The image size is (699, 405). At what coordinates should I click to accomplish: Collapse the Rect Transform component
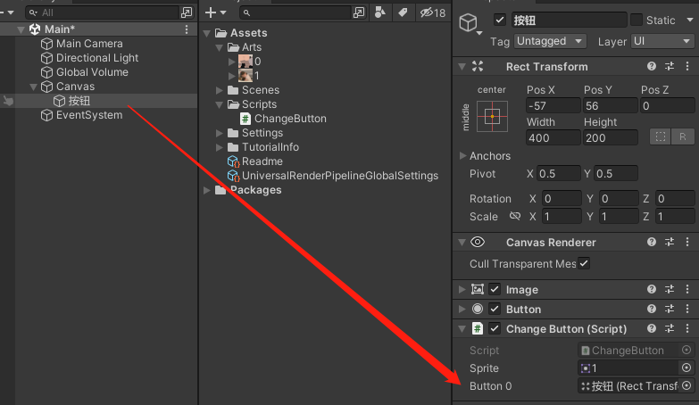point(462,66)
